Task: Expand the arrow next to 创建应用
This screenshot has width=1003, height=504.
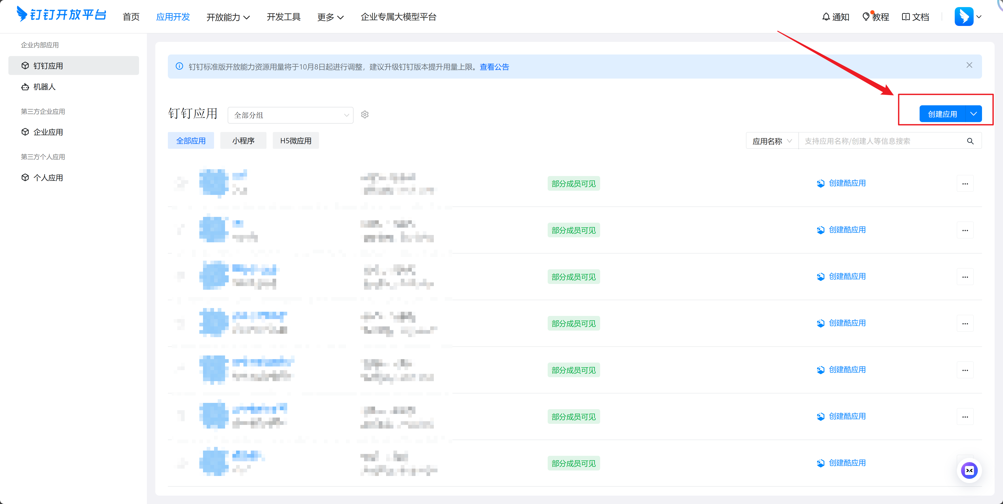Action: [973, 114]
